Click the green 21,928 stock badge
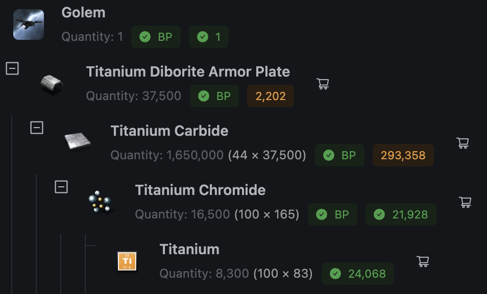Viewport: 487px width, 294px height. point(401,214)
